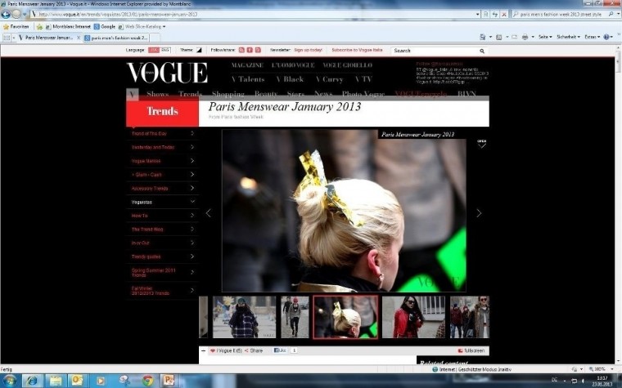The height and width of the screenshot is (388, 622).
Task: Click the Sign up today newsletter link
Action: pos(308,50)
